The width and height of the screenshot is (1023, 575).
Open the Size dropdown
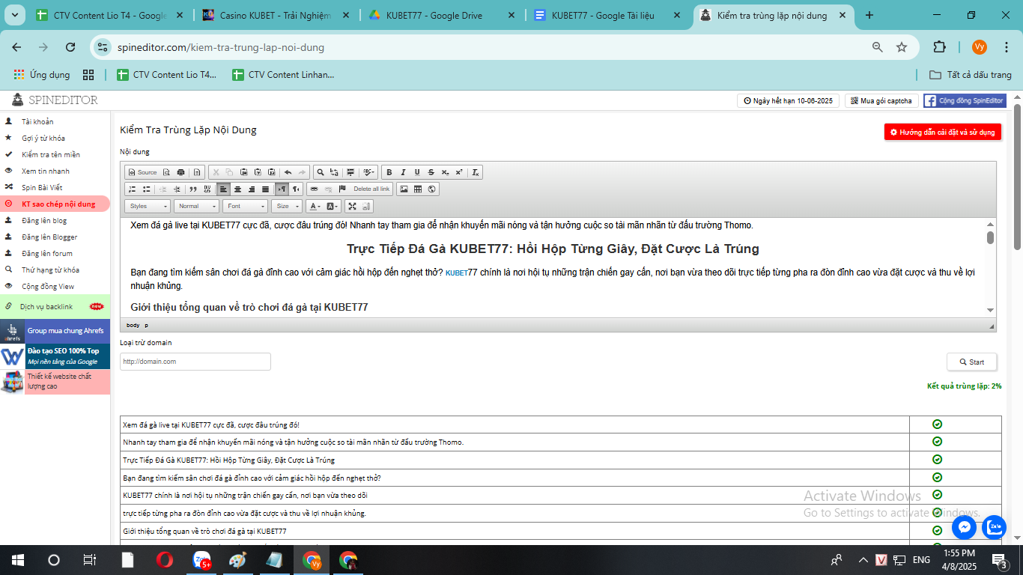click(x=287, y=206)
